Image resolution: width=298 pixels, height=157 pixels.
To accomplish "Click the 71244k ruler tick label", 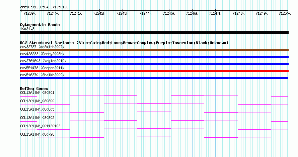I will tap(146, 13).
